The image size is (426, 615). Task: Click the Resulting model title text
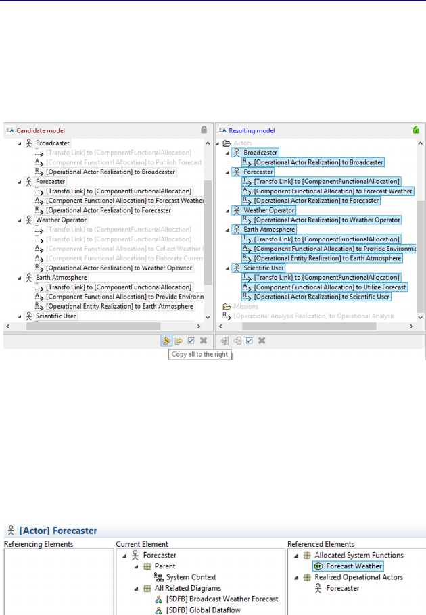tap(252, 130)
